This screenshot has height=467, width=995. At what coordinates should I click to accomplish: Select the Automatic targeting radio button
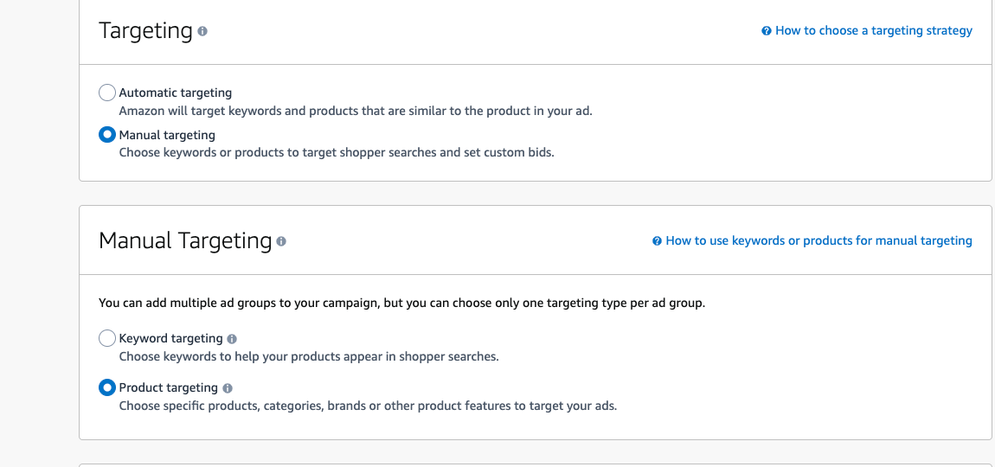107,93
